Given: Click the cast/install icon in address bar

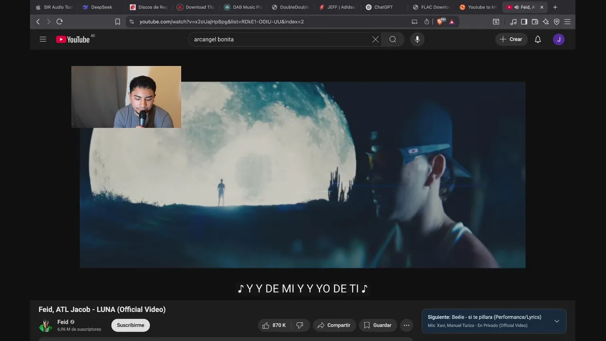Looking at the screenshot, I should click(x=415, y=21).
